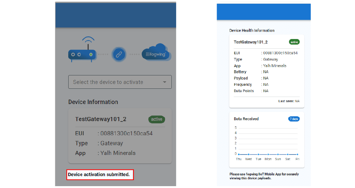Click the Mon data point on chart

[268, 155]
